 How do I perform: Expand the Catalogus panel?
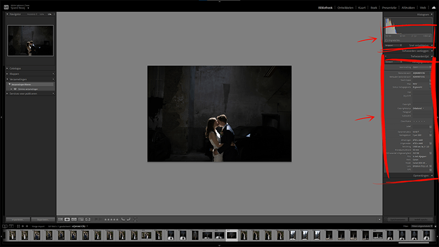coord(7,68)
